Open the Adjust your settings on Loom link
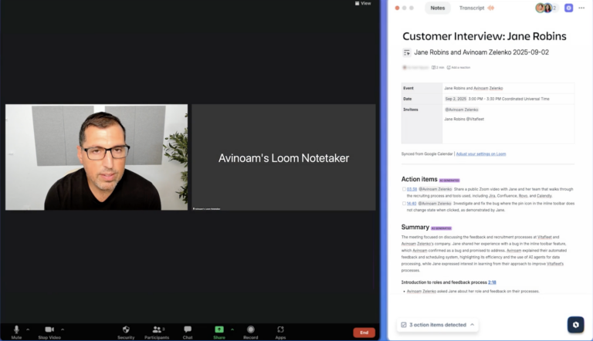The width and height of the screenshot is (593, 341). (x=480, y=154)
